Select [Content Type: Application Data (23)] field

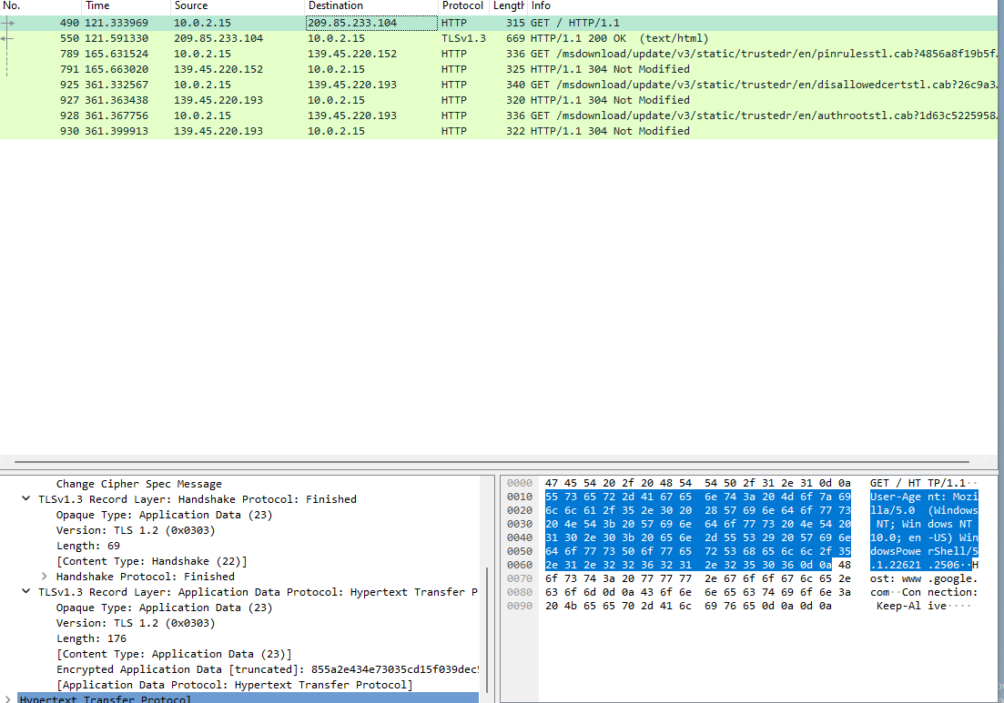pos(174,654)
